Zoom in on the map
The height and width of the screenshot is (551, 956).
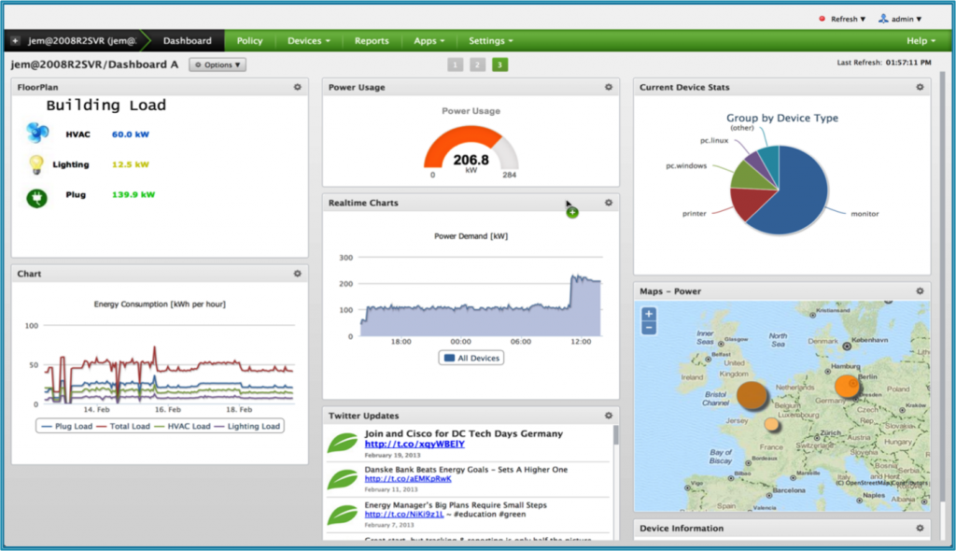649,315
